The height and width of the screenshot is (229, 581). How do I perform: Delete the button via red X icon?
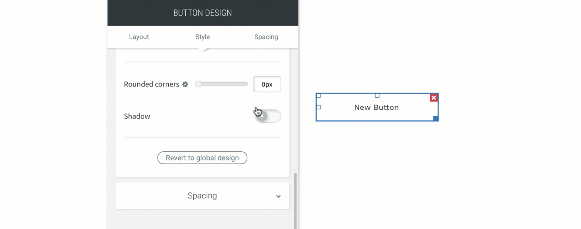pos(434,98)
